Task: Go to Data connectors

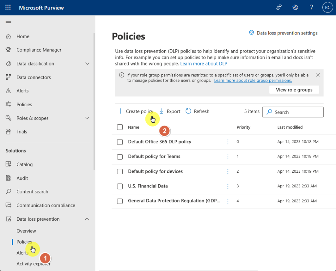Action: [x=34, y=77]
